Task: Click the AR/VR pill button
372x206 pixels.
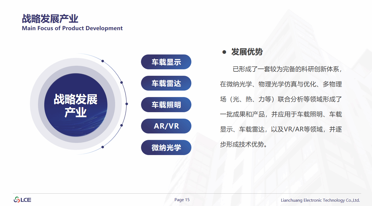Action: click(x=166, y=126)
